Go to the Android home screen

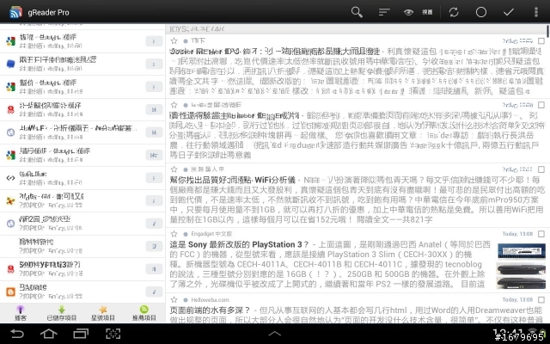49,334
